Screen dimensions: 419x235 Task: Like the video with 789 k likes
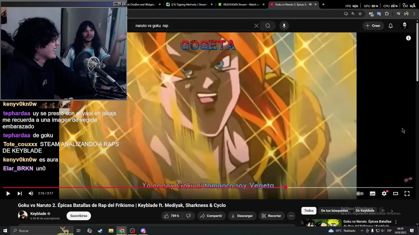[172, 216]
